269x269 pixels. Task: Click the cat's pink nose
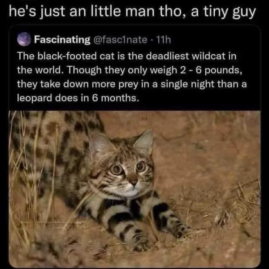[x=134, y=182]
